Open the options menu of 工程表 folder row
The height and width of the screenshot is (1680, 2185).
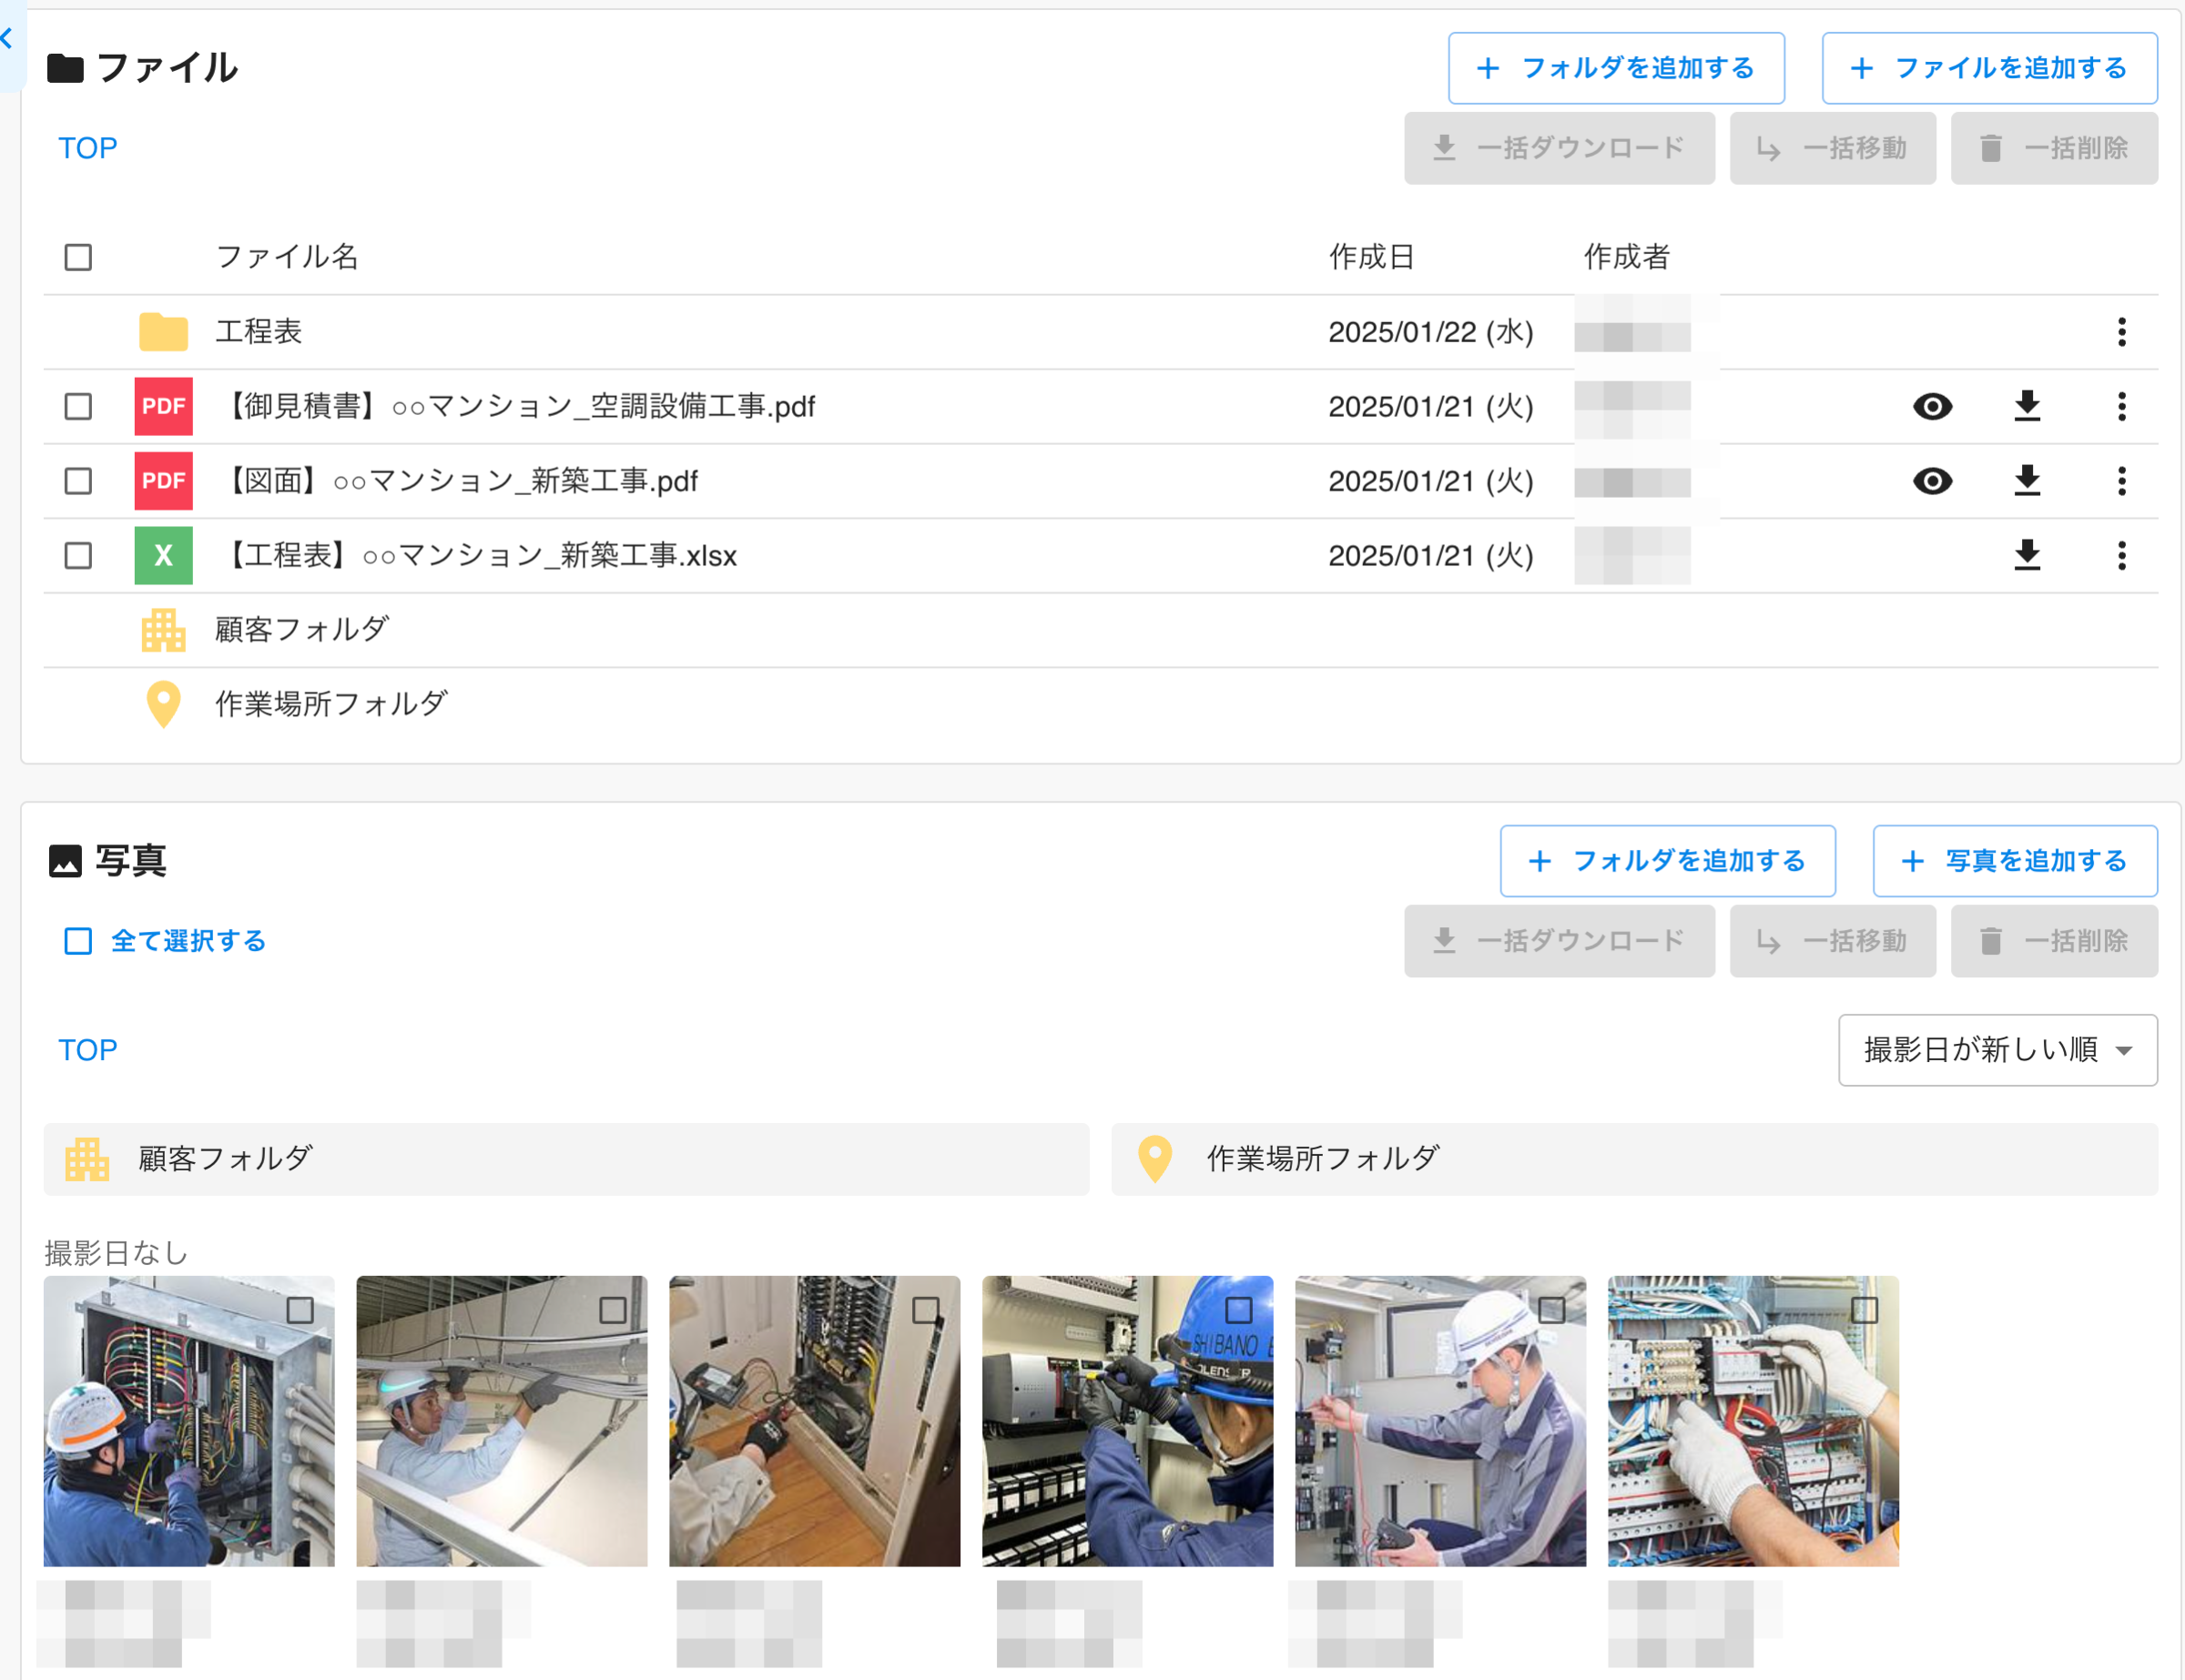(2122, 331)
